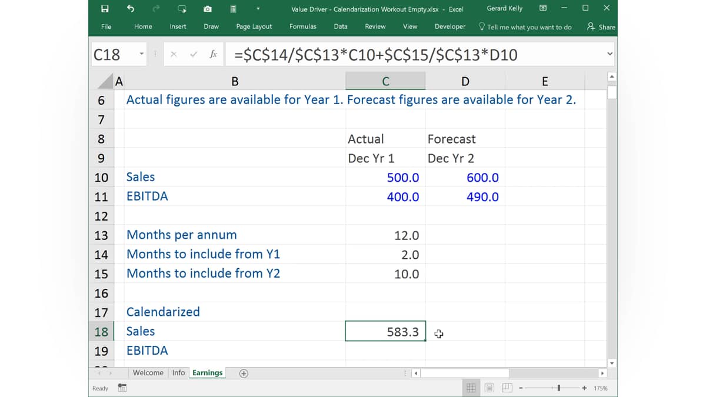Switch to the Page Layout tab

point(254,26)
